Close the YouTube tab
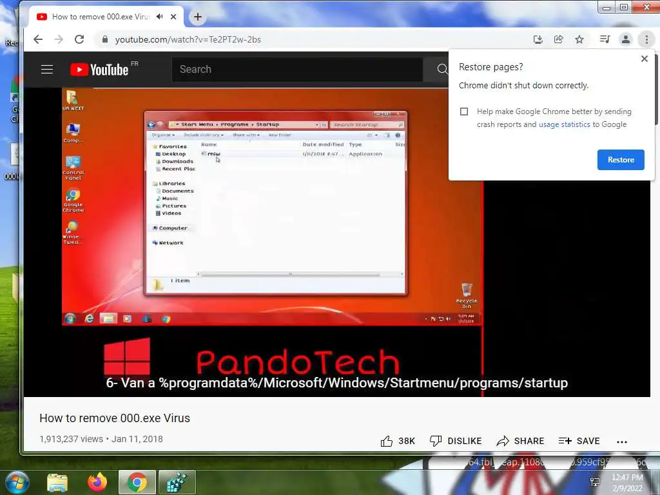Screen dimensions: 660x495 coord(173,17)
